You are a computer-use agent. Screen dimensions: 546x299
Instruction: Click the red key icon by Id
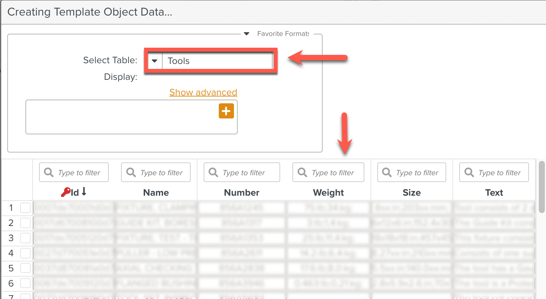pyautogui.click(x=66, y=193)
